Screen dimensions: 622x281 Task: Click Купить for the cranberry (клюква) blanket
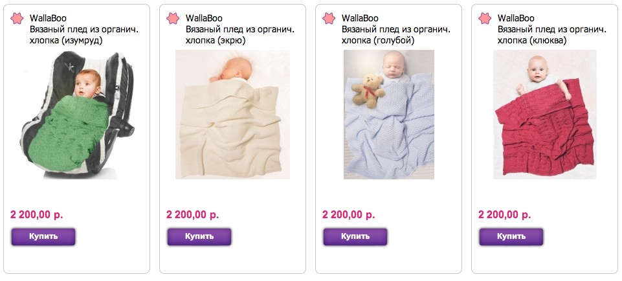511,236
